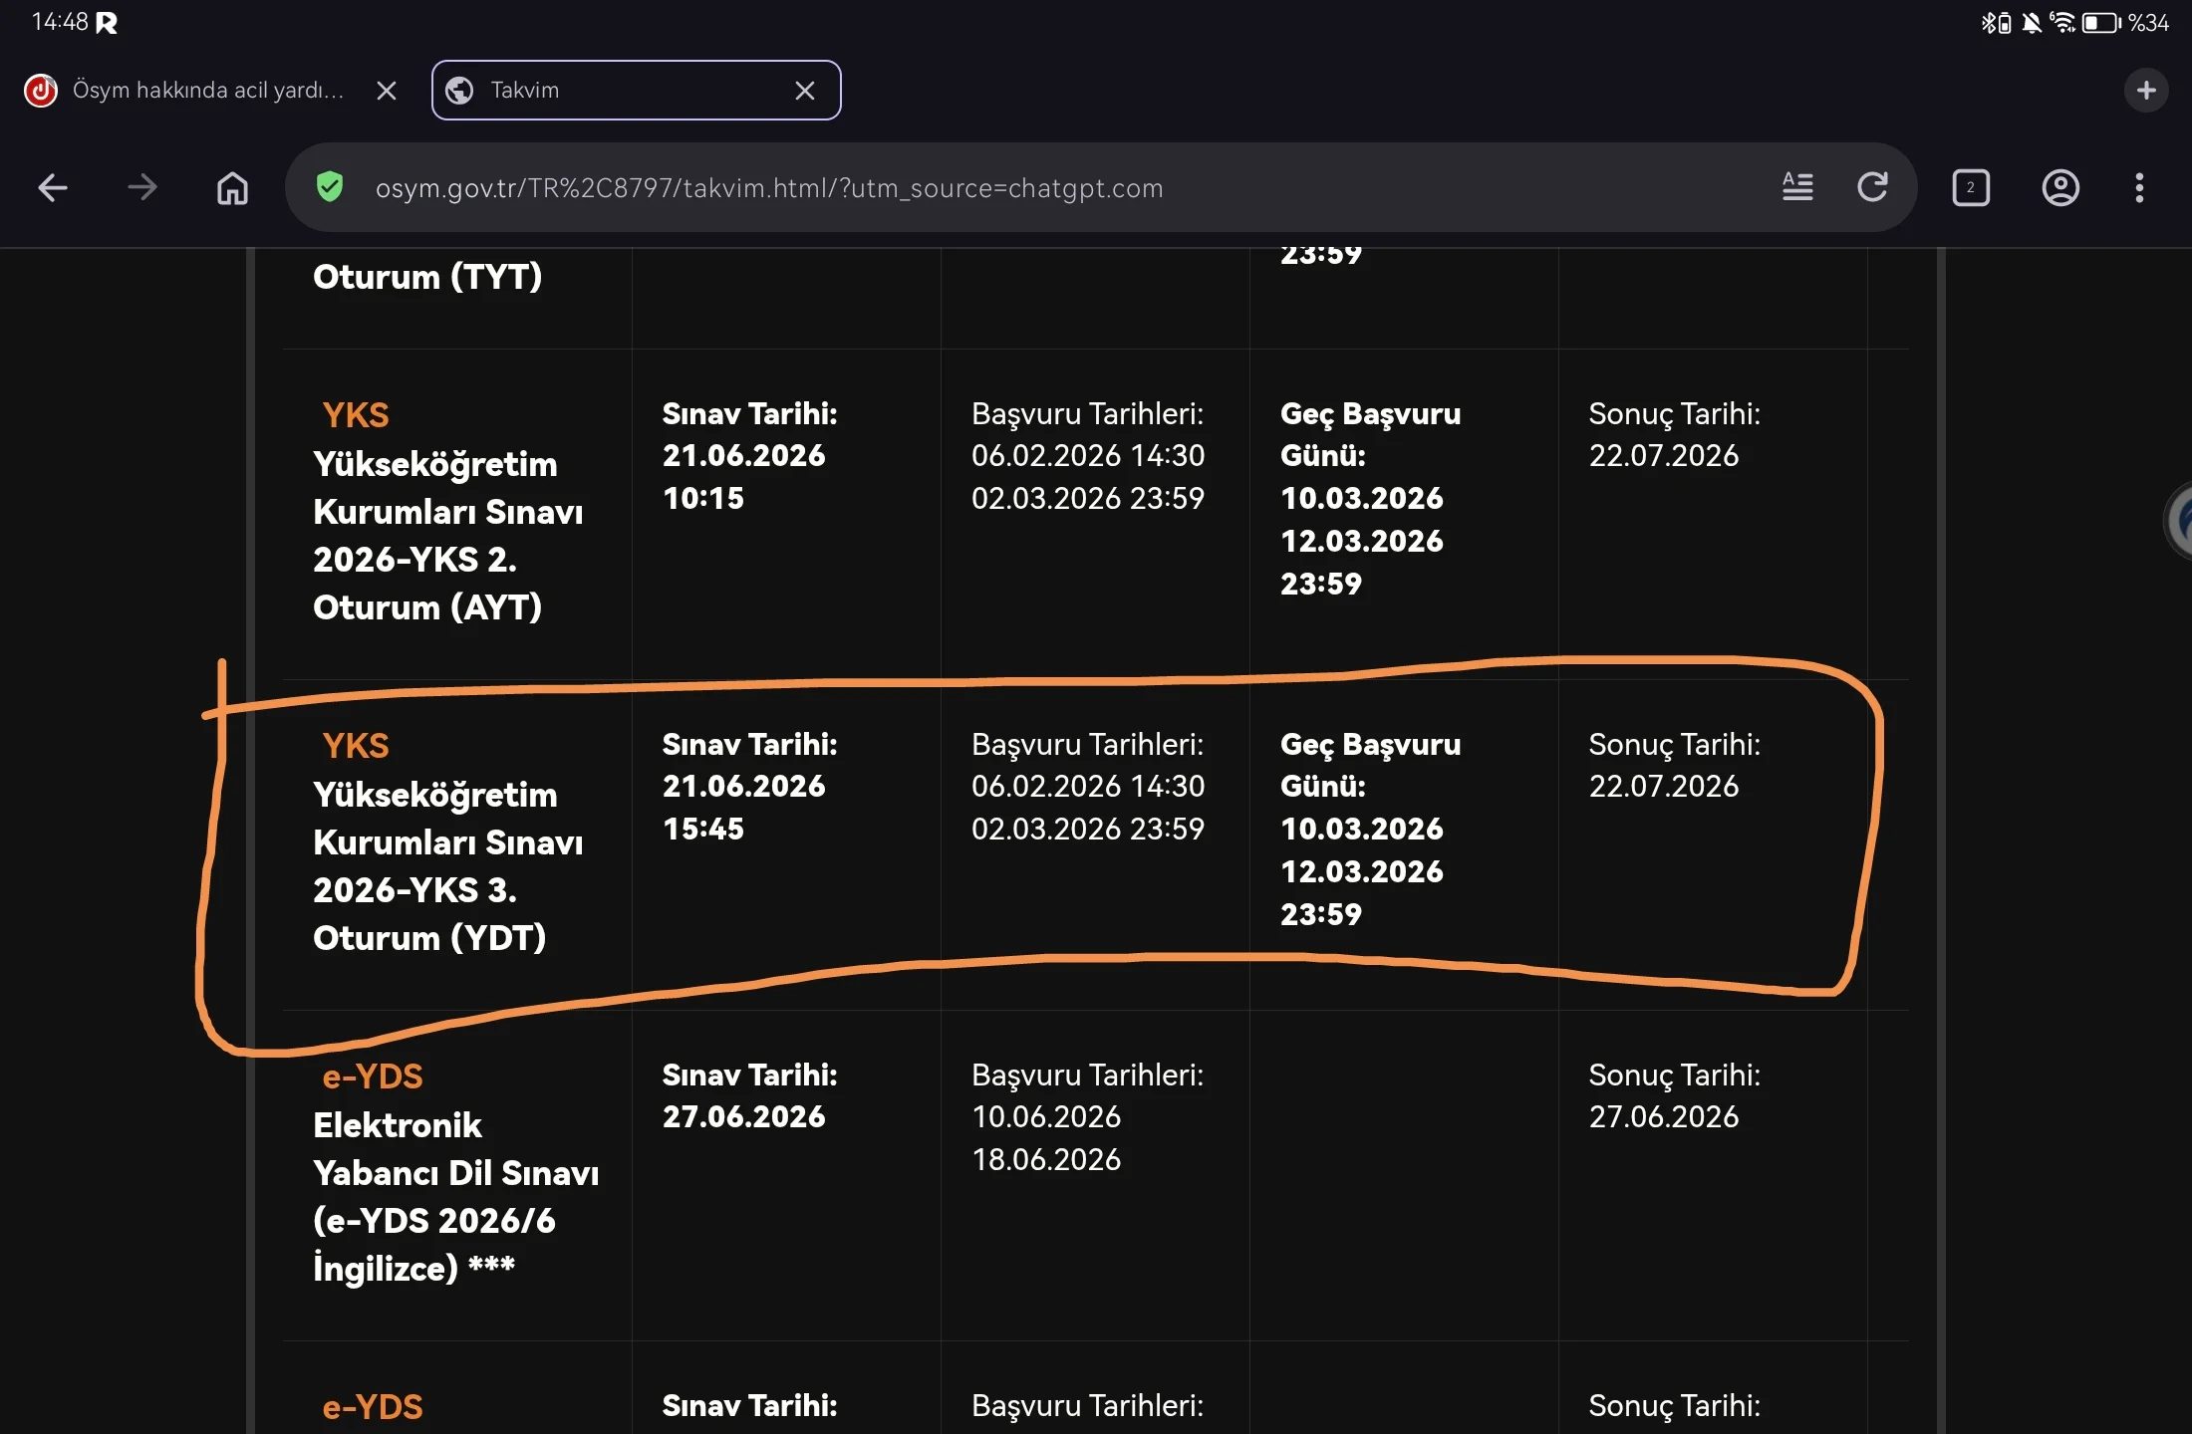Open the YKS link for AYT session
Image resolution: width=2192 pixels, height=1434 pixels.
click(x=356, y=415)
